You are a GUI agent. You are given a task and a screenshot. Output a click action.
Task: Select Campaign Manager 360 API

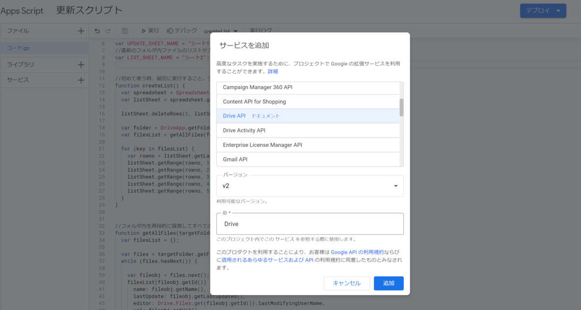tap(308, 88)
